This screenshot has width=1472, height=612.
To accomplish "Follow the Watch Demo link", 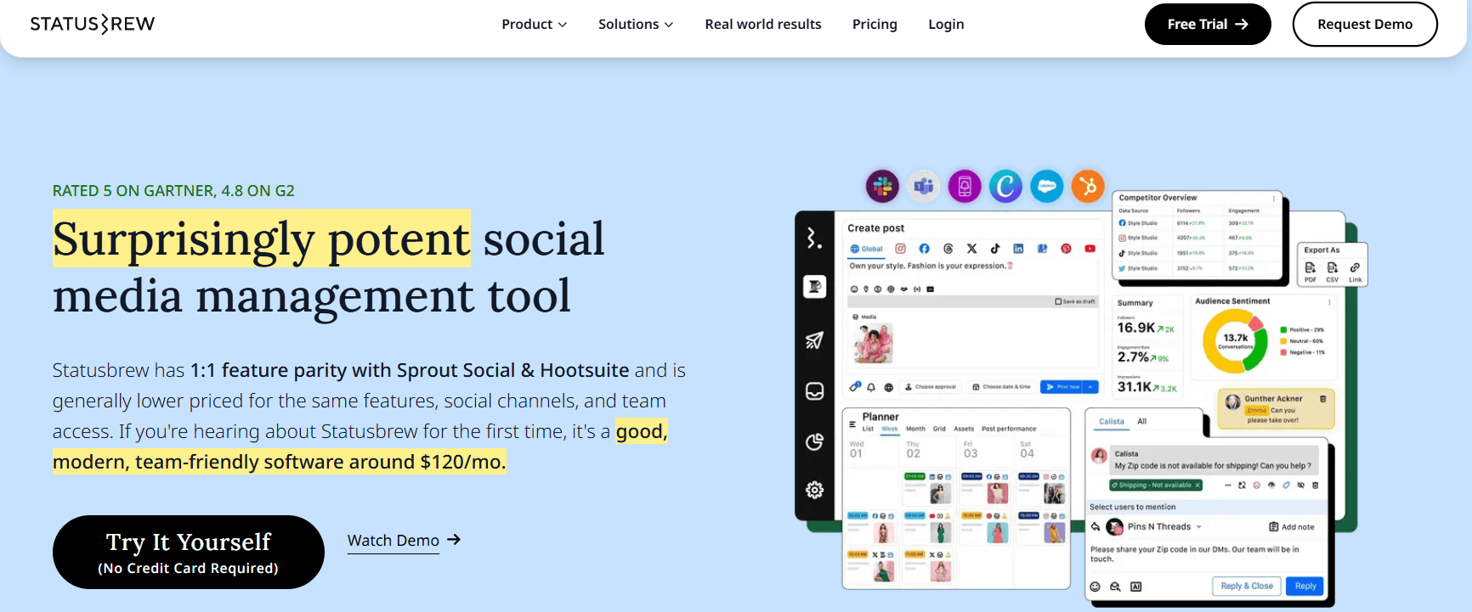I will click(404, 541).
